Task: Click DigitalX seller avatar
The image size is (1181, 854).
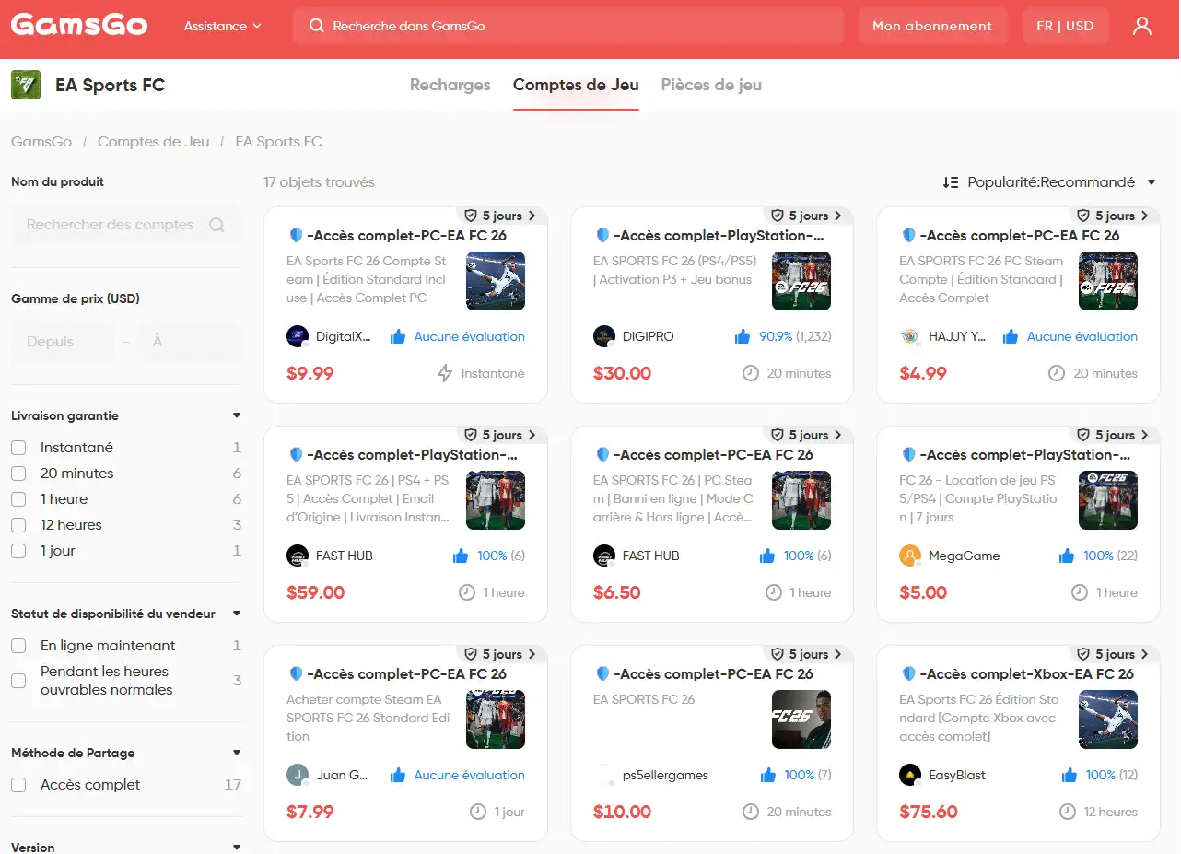Action: click(x=297, y=336)
